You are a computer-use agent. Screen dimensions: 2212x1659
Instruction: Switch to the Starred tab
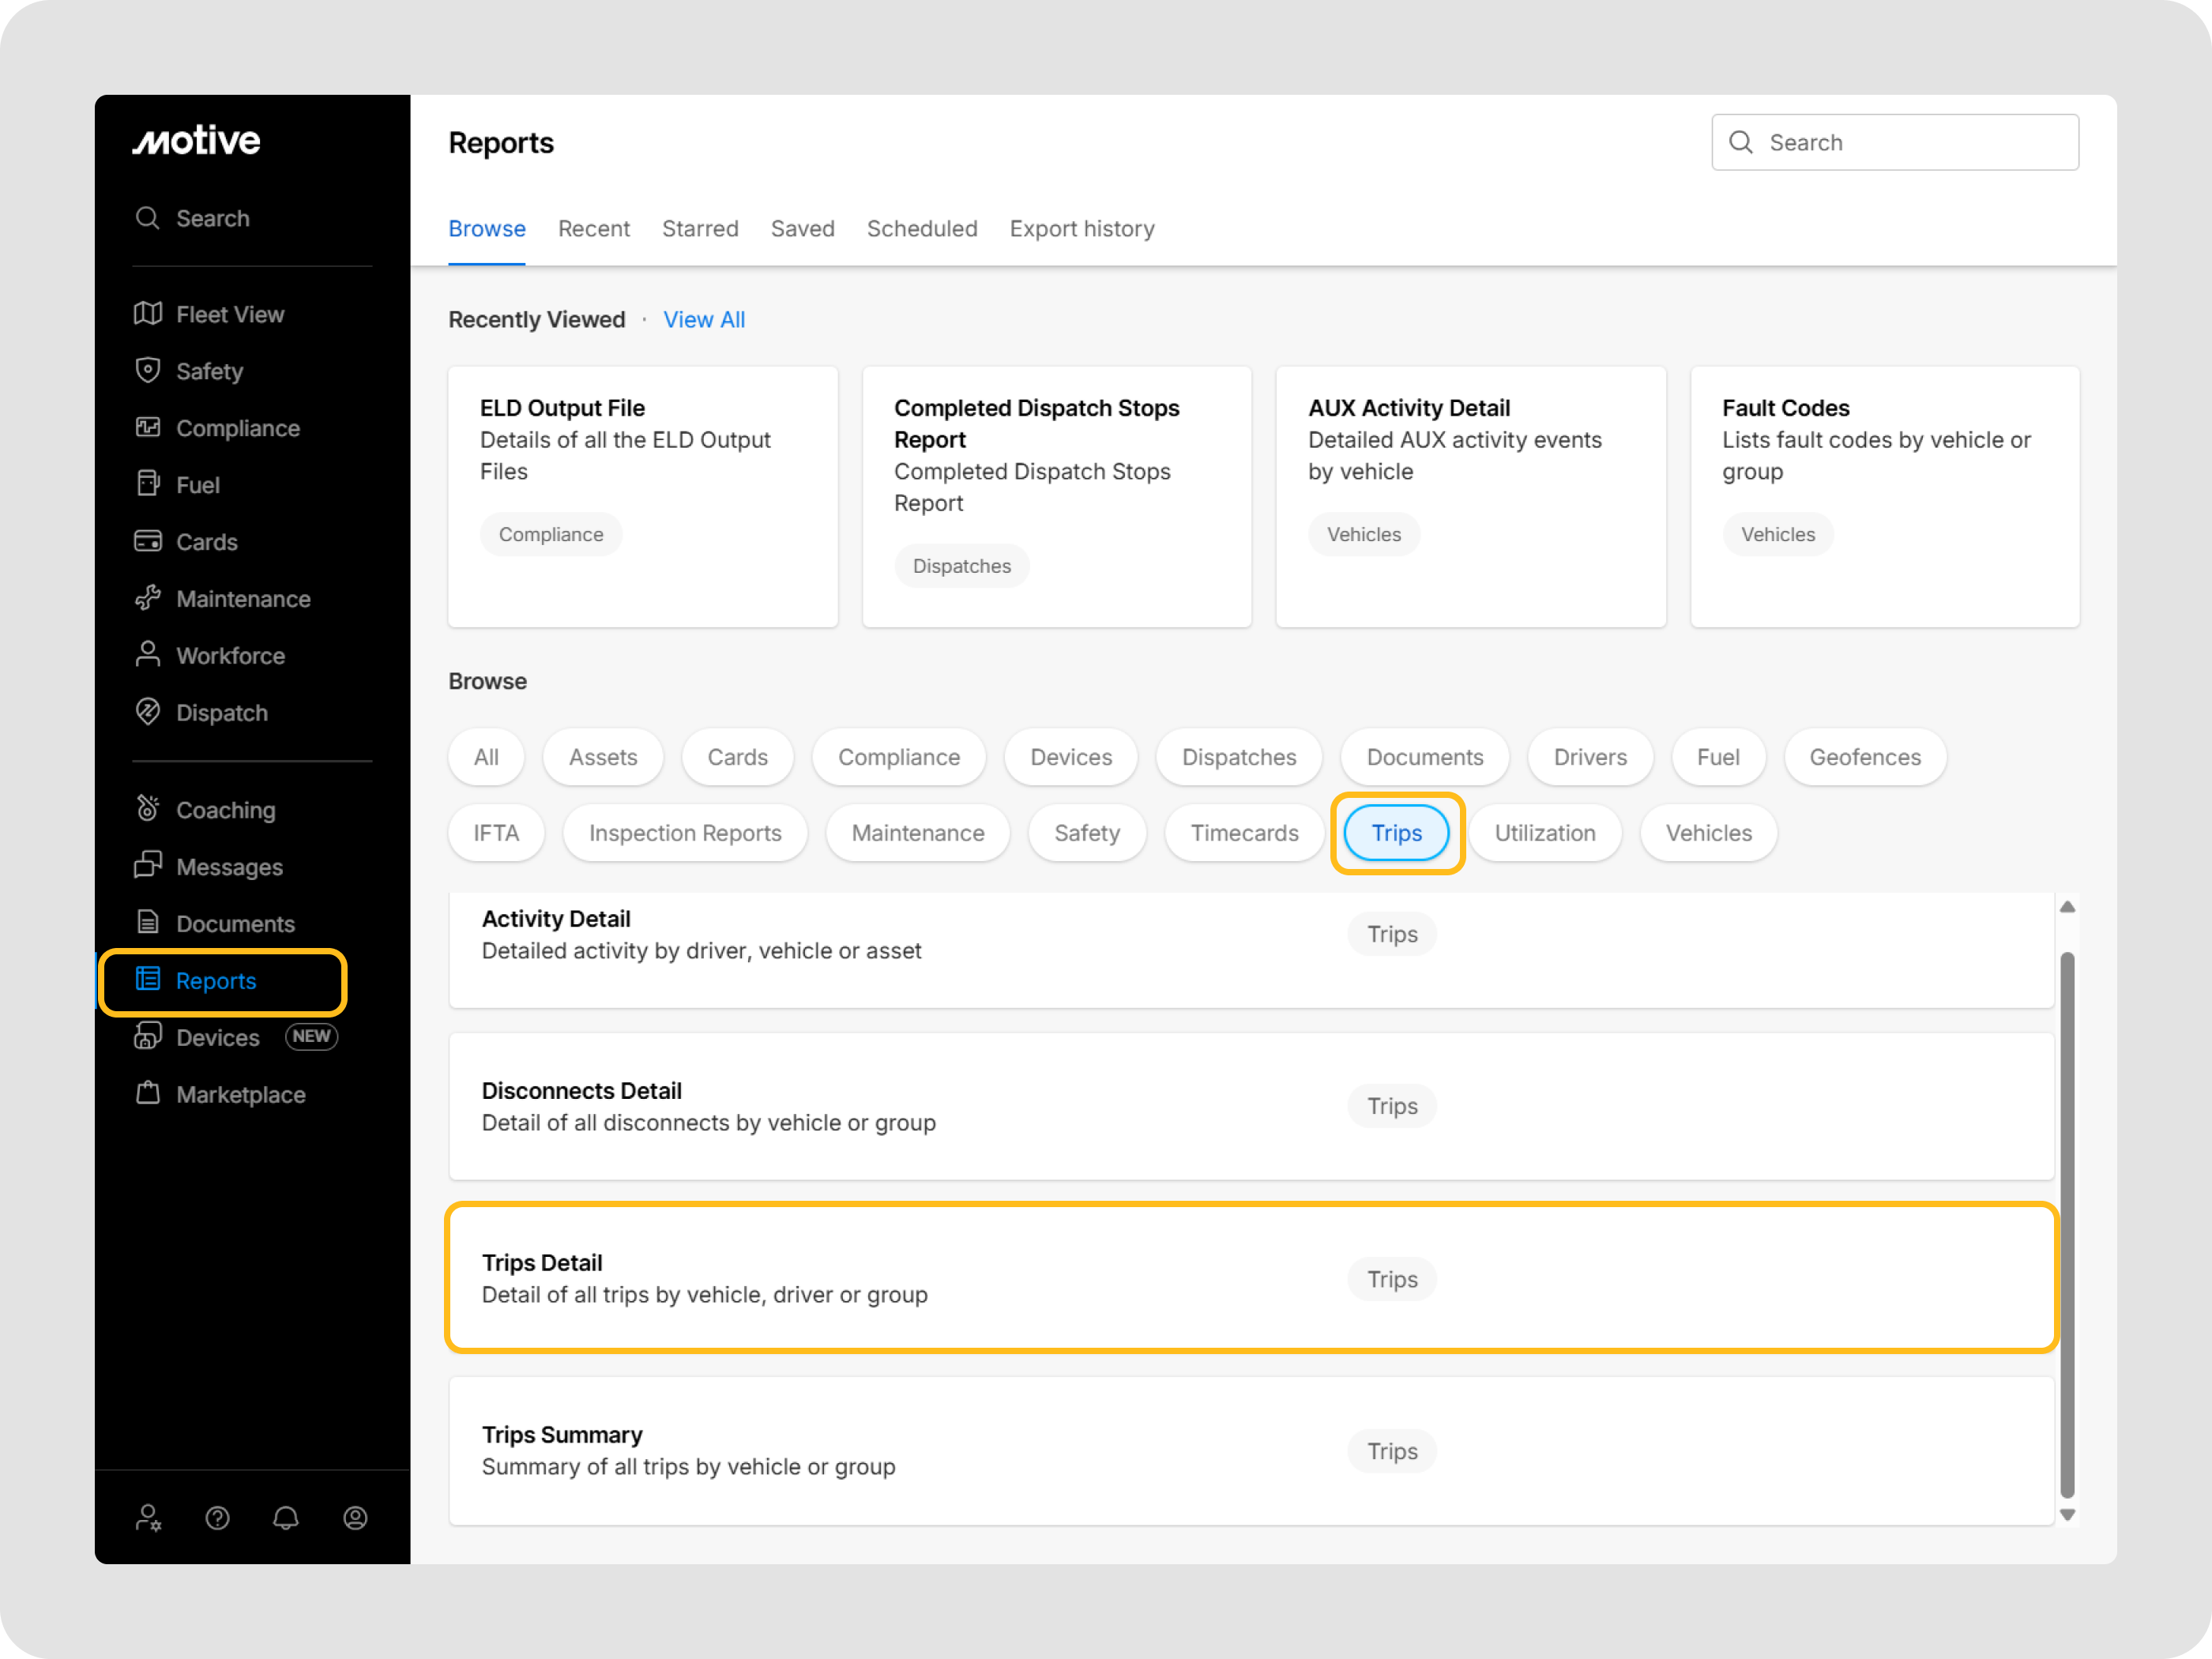pyautogui.click(x=700, y=229)
